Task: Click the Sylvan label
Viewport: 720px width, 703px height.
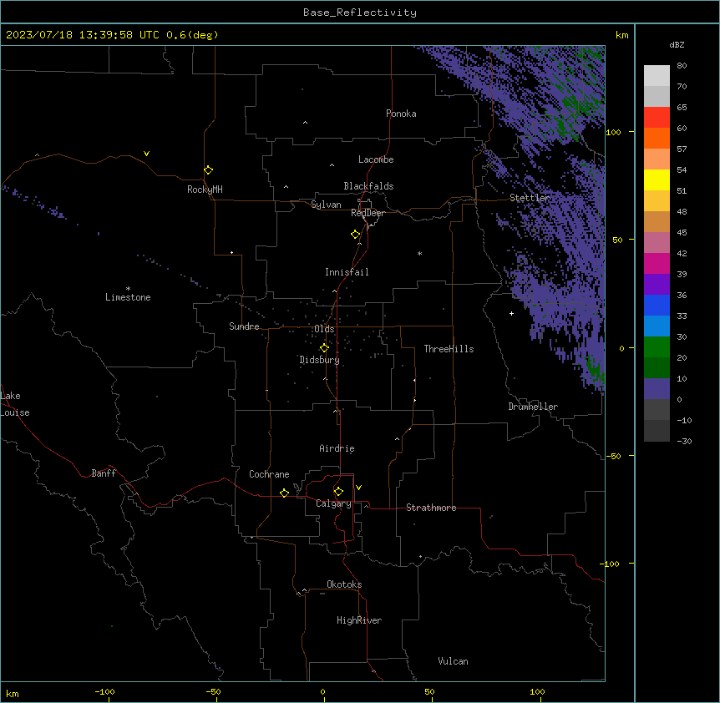Action: [326, 205]
